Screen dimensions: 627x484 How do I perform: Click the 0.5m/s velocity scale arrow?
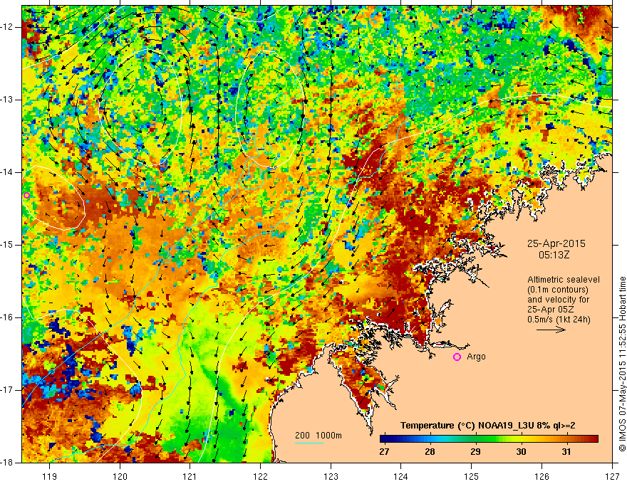pos(551,330)
